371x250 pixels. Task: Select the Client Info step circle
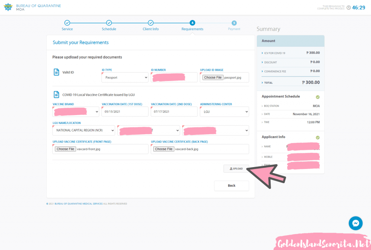tap(151, 23)
